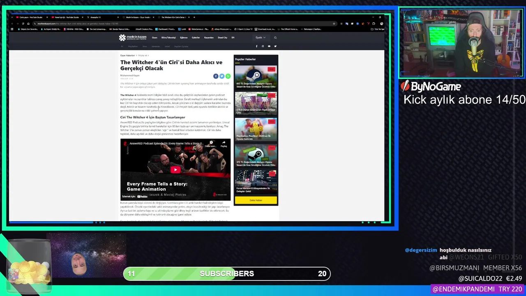The width and height of the screenshot is (526, 296).
Task: Open the Download music bookmark
Action: point(265,29)
